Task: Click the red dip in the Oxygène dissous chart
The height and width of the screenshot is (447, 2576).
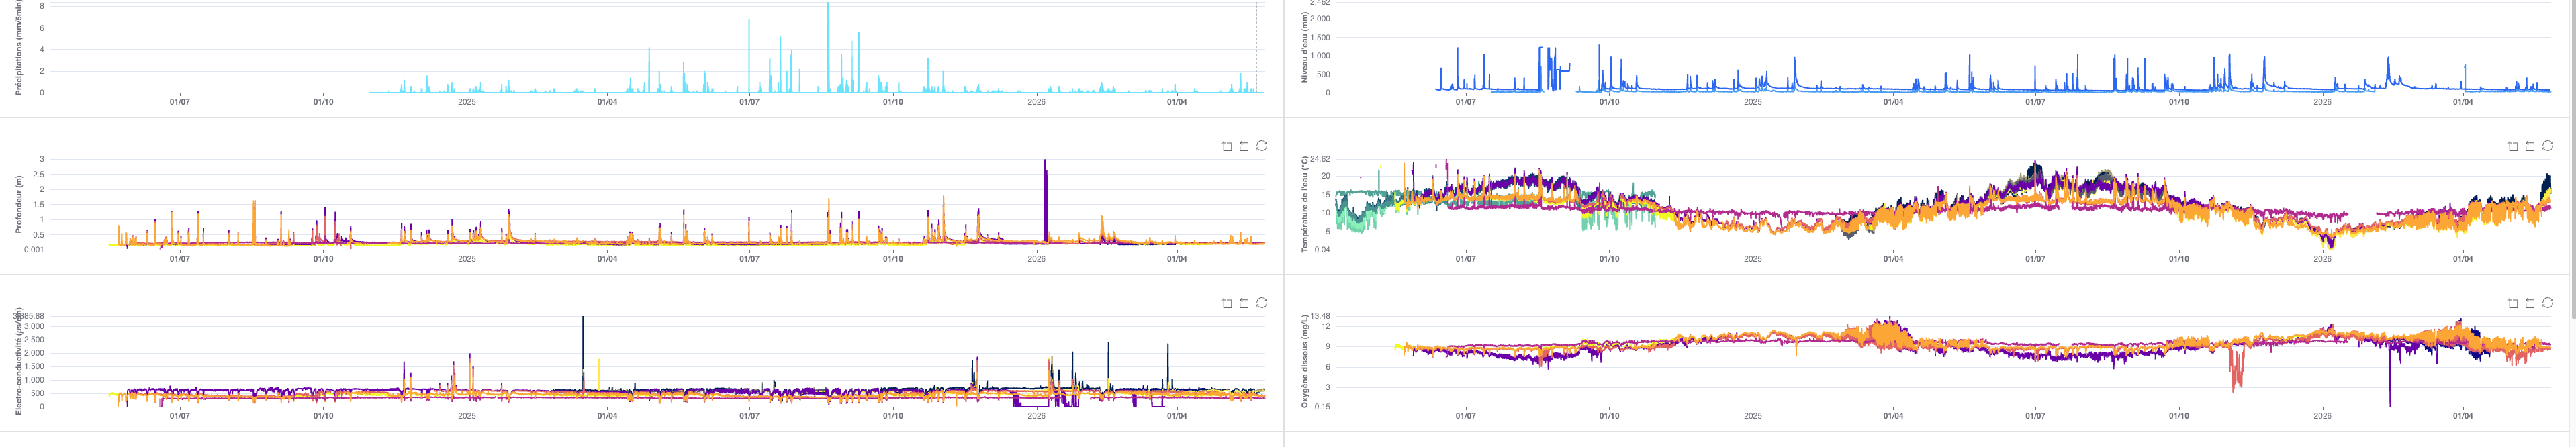Action: (x=2236, y=370)
